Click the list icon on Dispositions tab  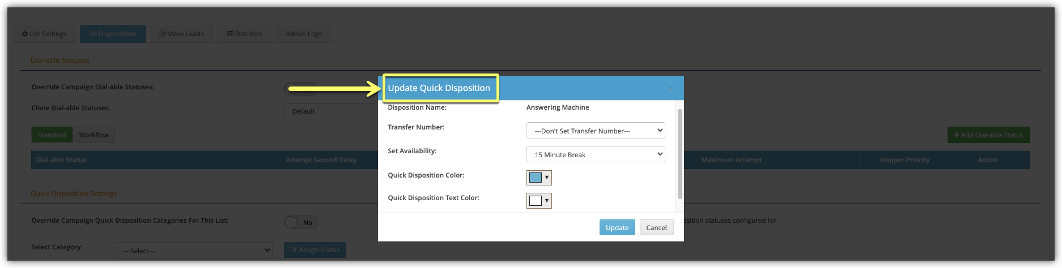[94, 34]
